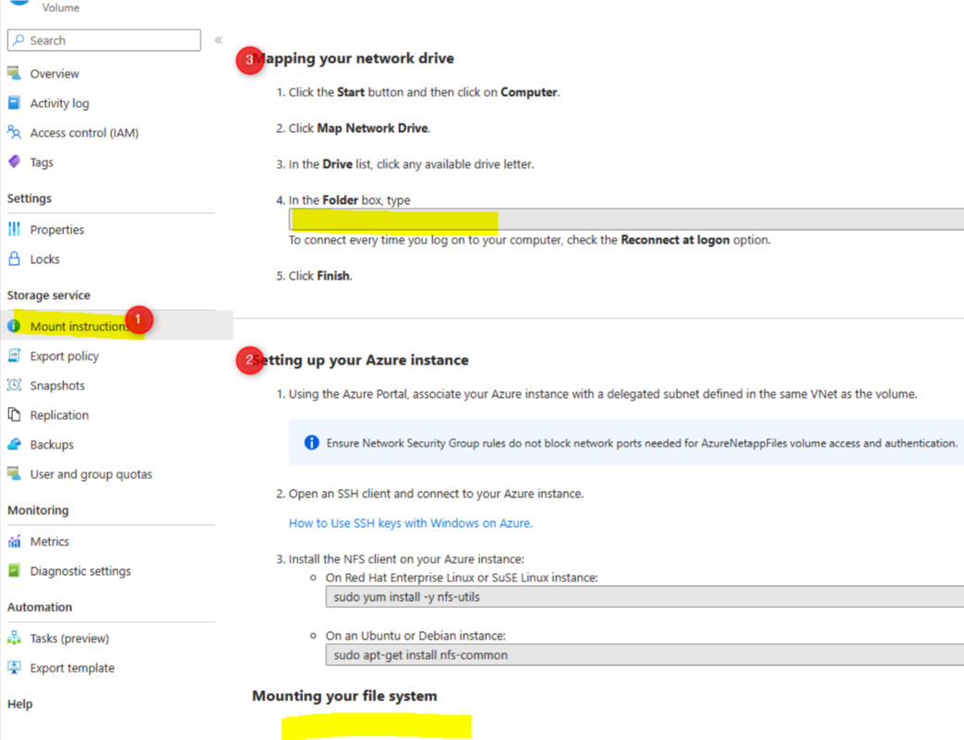Open Backups menu item
964x740 pixels.
click(52, 445)
